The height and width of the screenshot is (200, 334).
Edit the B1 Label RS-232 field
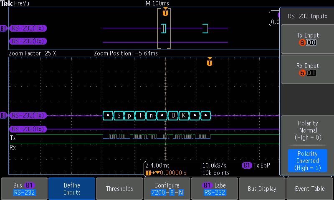(x=215, y=189)
